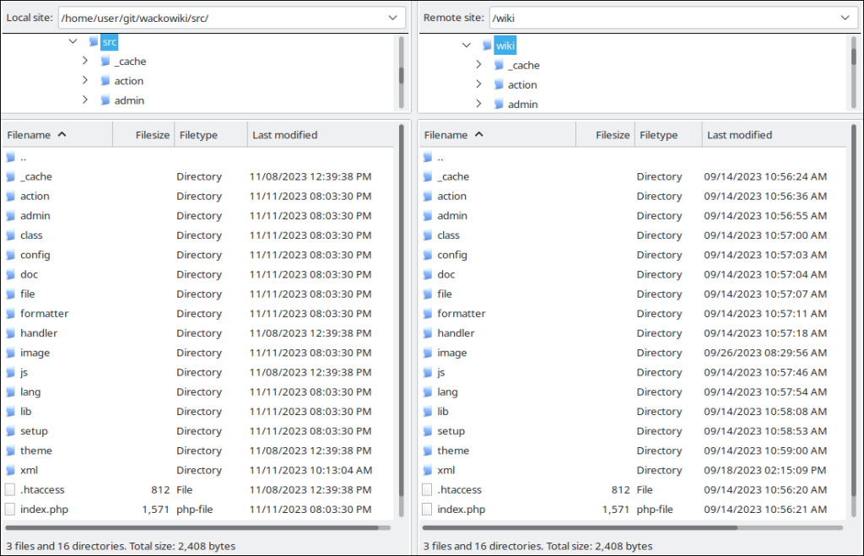The image size is (864, 556).
Task: Click the local "theme" directory folder icon
Action: [9, 450]
